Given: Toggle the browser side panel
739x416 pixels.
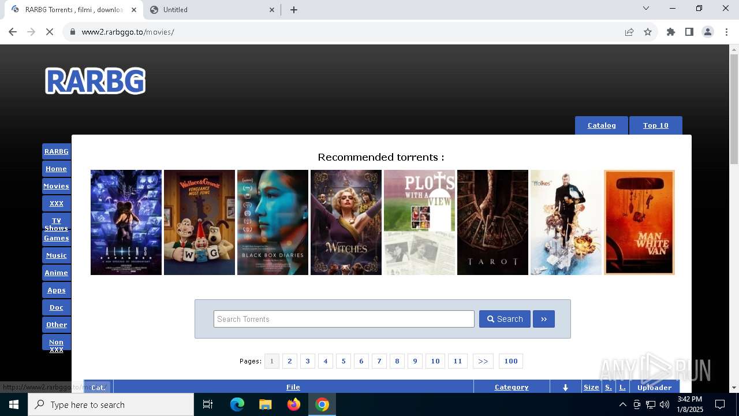Looking at the screenshot, I should (689, 32).
